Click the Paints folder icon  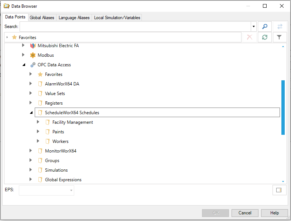click(48, 132)
